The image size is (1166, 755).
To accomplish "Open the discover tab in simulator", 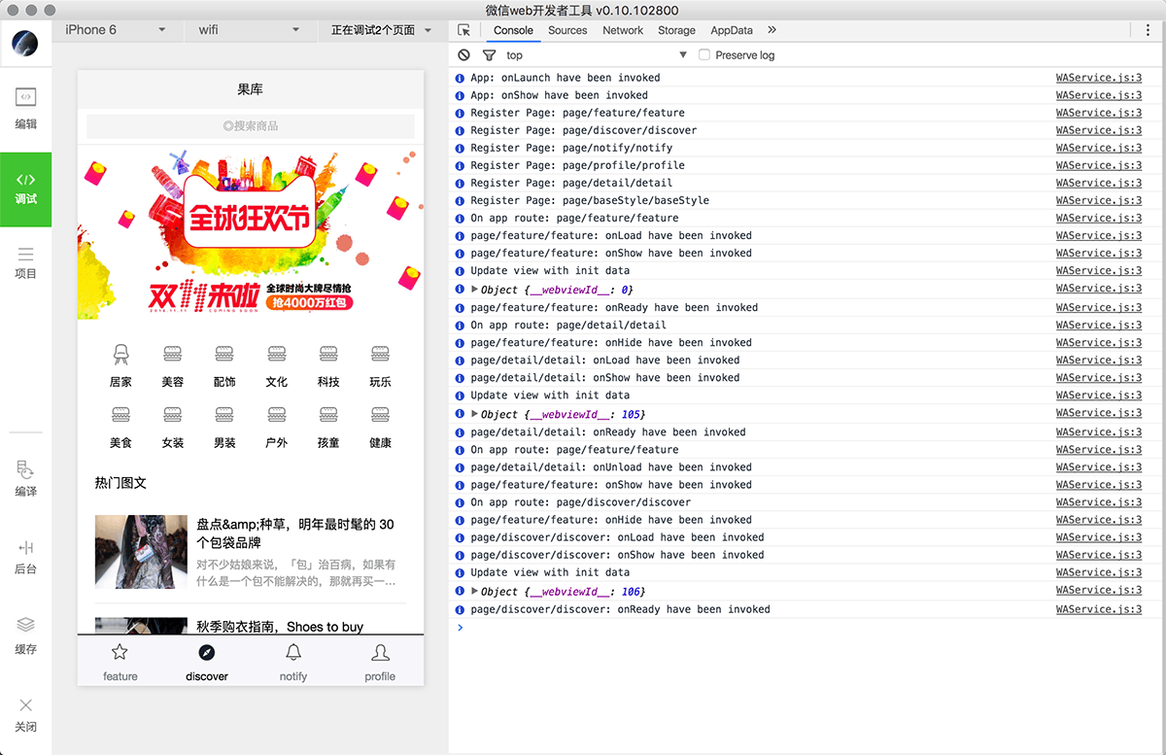I will pos(207,661).
